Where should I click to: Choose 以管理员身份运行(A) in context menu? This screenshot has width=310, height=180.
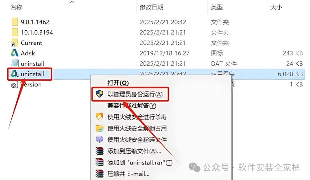click(x=135, y=94)
